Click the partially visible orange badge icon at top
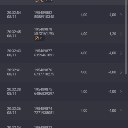The width and height of the screenshot is (128, 128). (42, 1)
